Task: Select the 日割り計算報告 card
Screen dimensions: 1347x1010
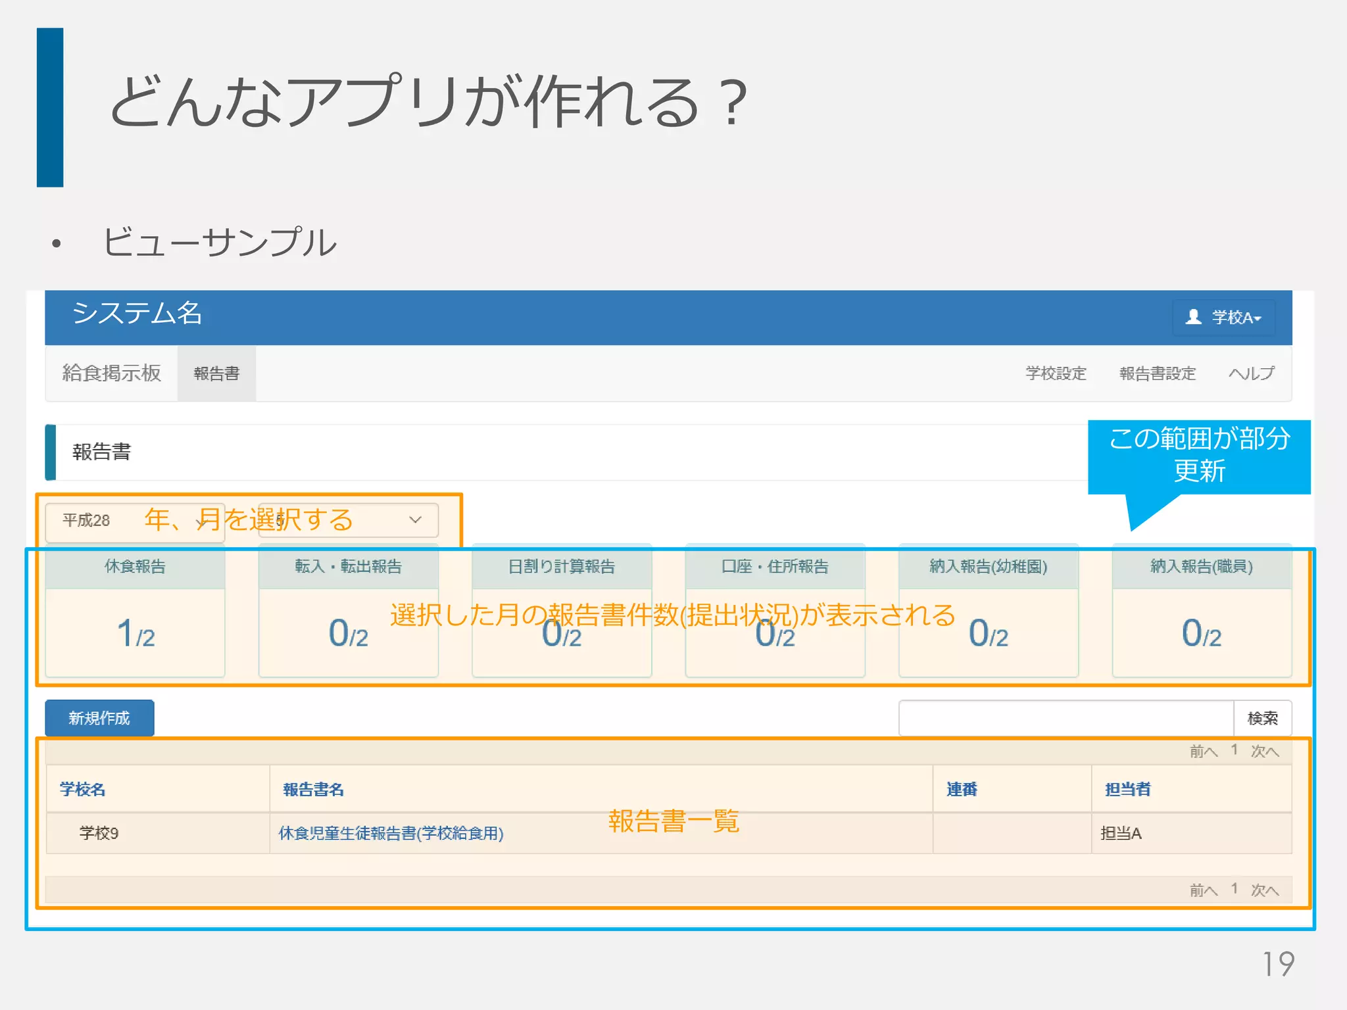Action: pos(562,611)
